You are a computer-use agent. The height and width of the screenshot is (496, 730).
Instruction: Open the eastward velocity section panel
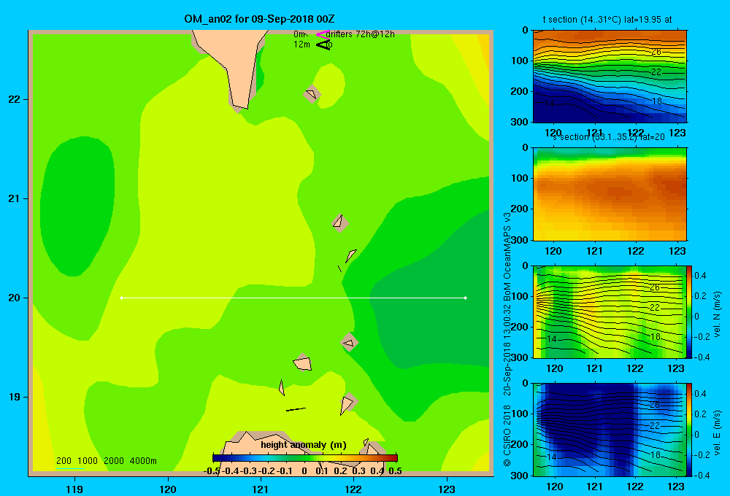coord(610,429)
